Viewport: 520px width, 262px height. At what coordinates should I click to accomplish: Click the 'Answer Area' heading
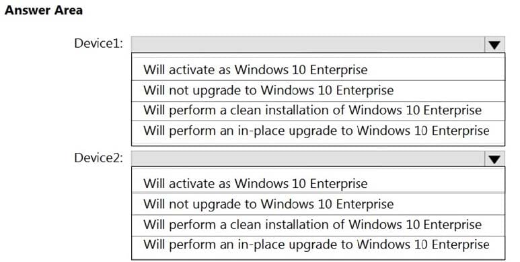click(x=44, y=10)
